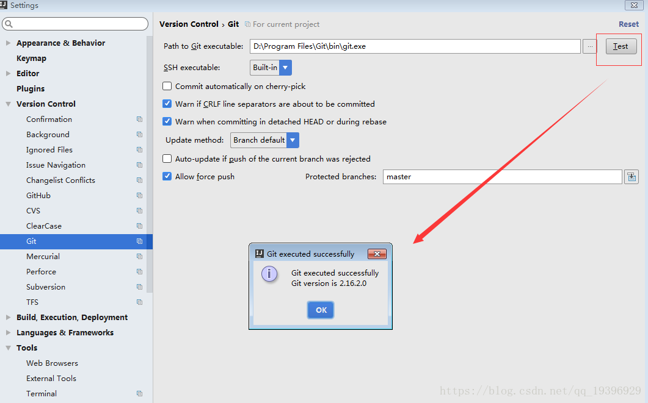This screenshot has width=648, height=403.
Task: Select Keymap in settings tree
Action: 31,58
